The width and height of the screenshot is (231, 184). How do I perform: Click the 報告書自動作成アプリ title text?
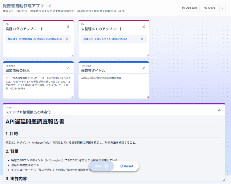click(23, 6)
